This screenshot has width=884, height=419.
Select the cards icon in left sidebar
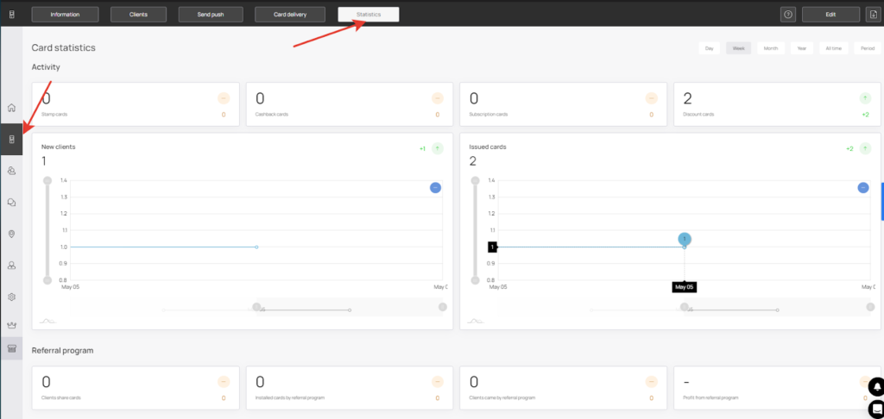11,140
